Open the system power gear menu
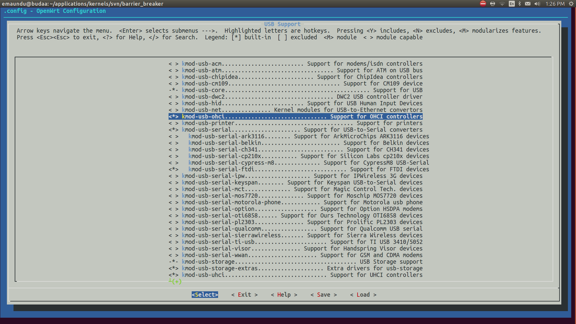This screenshot has height=324, width=576. pyautogui.click(x=571, y=4)
